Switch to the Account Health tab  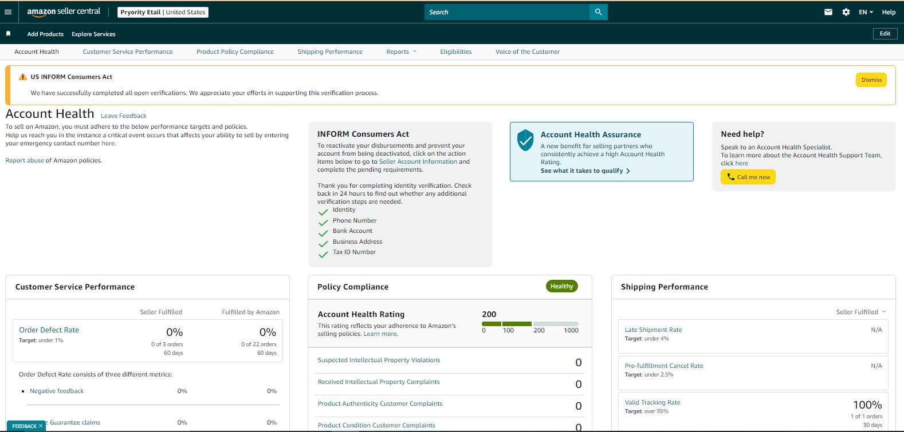(37, 51)
